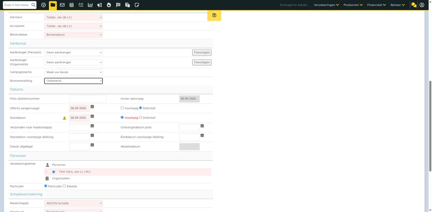
Task: Open the calendar icon in top bar
Action: (x=72, y=5)
